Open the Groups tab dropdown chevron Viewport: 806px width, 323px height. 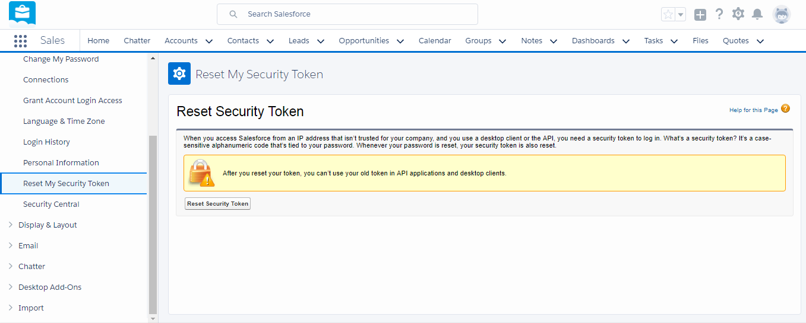pos(502,41)
